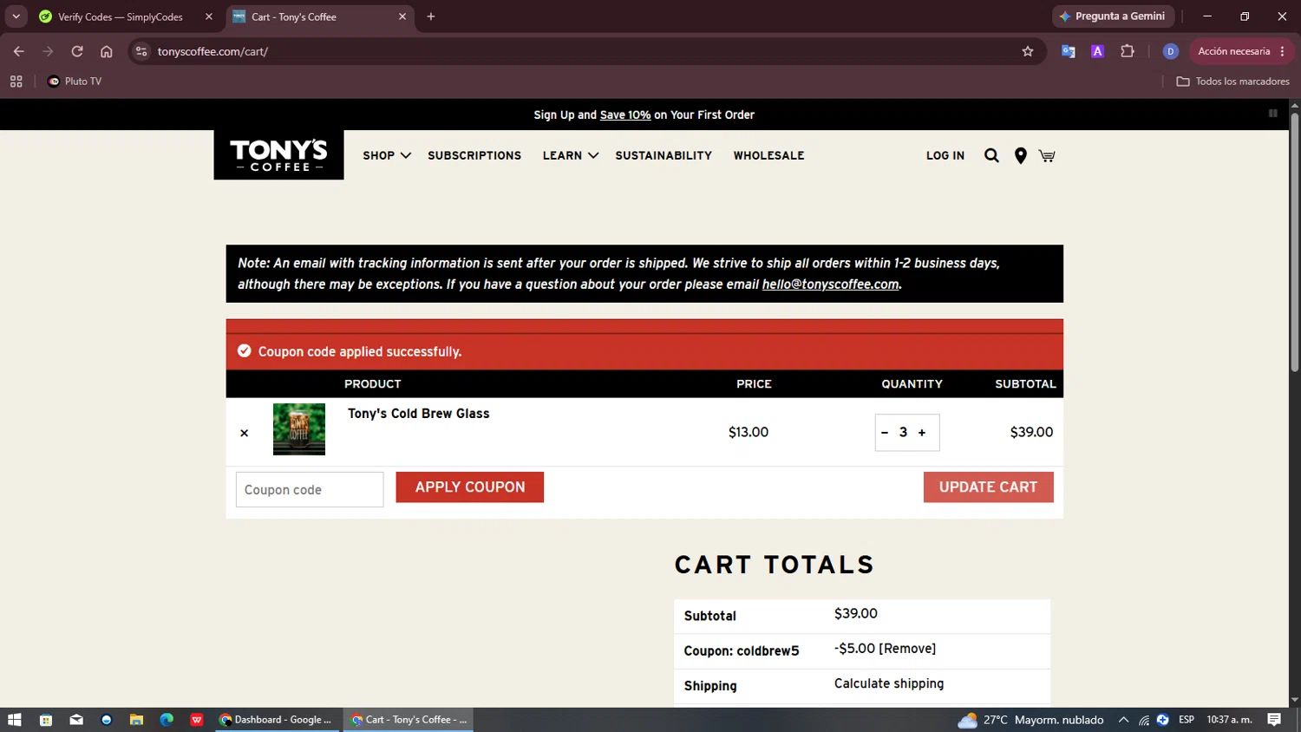This screenshot has width=1301, height=732.
Task: Open the tab search dropdown arrow
Action: (x=16, y=16)
